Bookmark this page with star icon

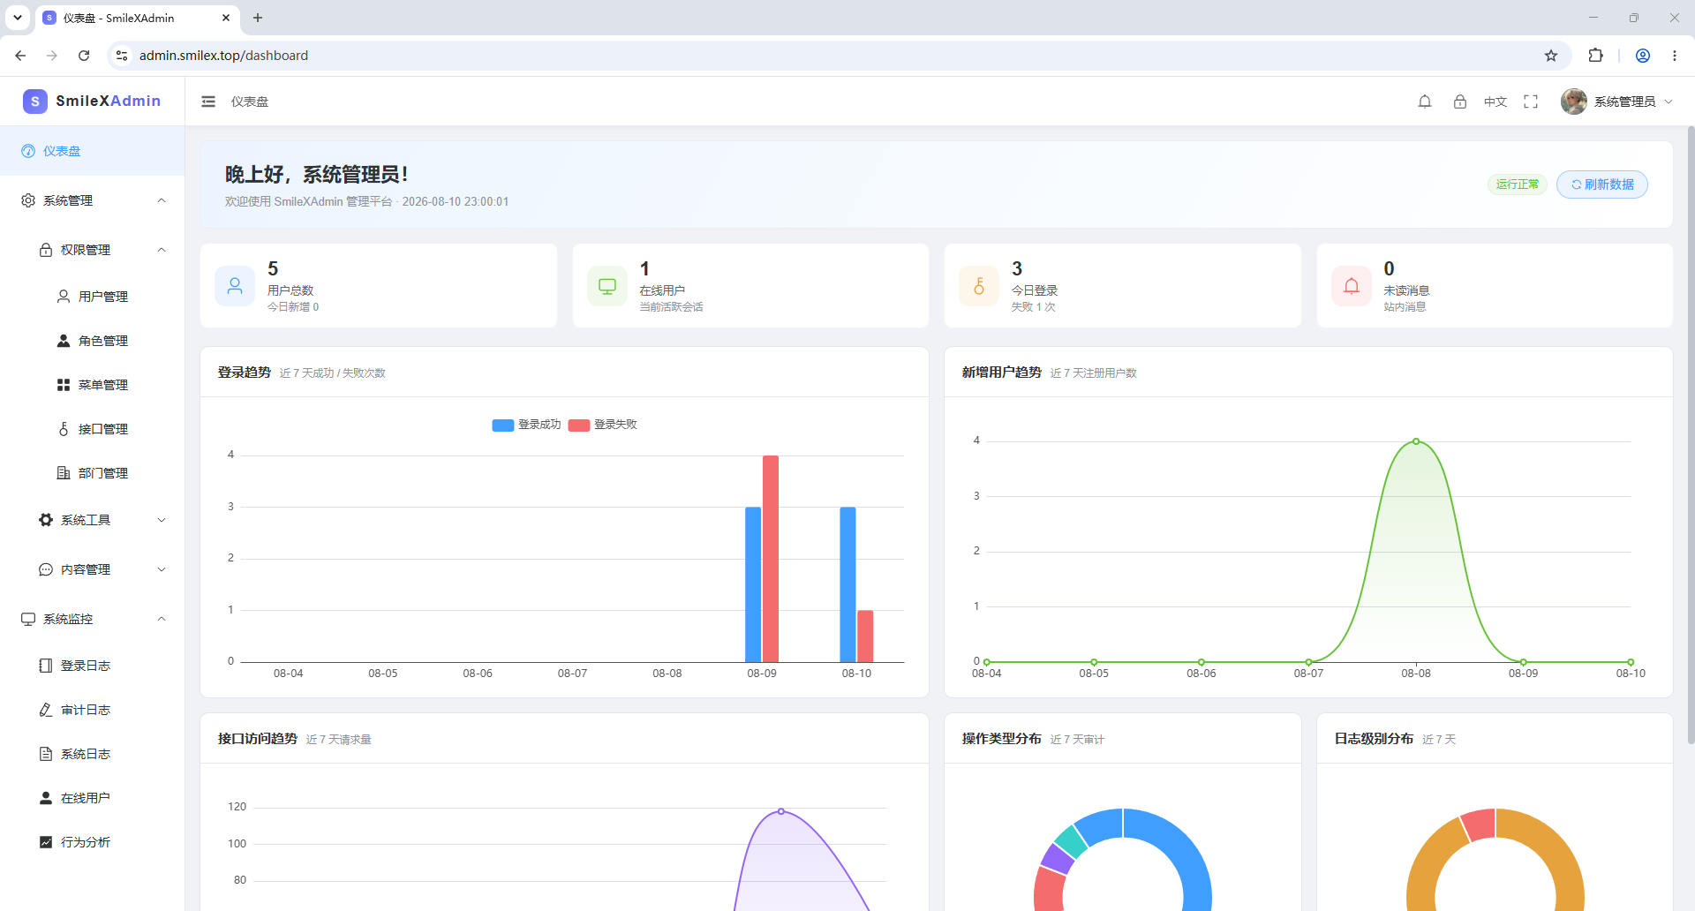(1551, 56)
